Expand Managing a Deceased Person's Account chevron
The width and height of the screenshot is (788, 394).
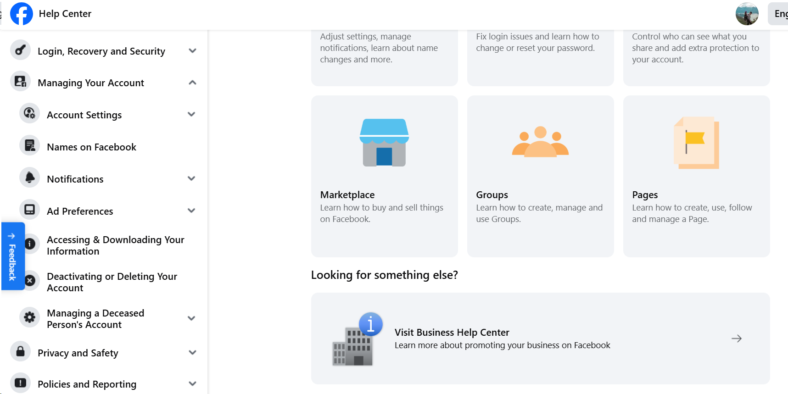click(x=191, y=318)
